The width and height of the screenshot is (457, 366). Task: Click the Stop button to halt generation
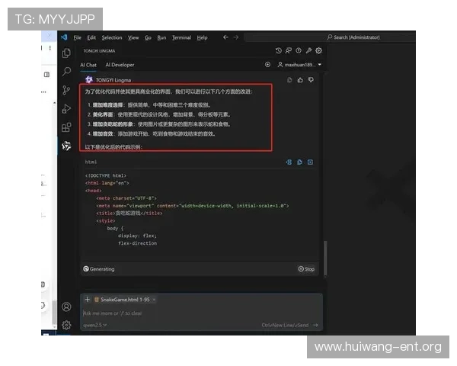[306, 268]
